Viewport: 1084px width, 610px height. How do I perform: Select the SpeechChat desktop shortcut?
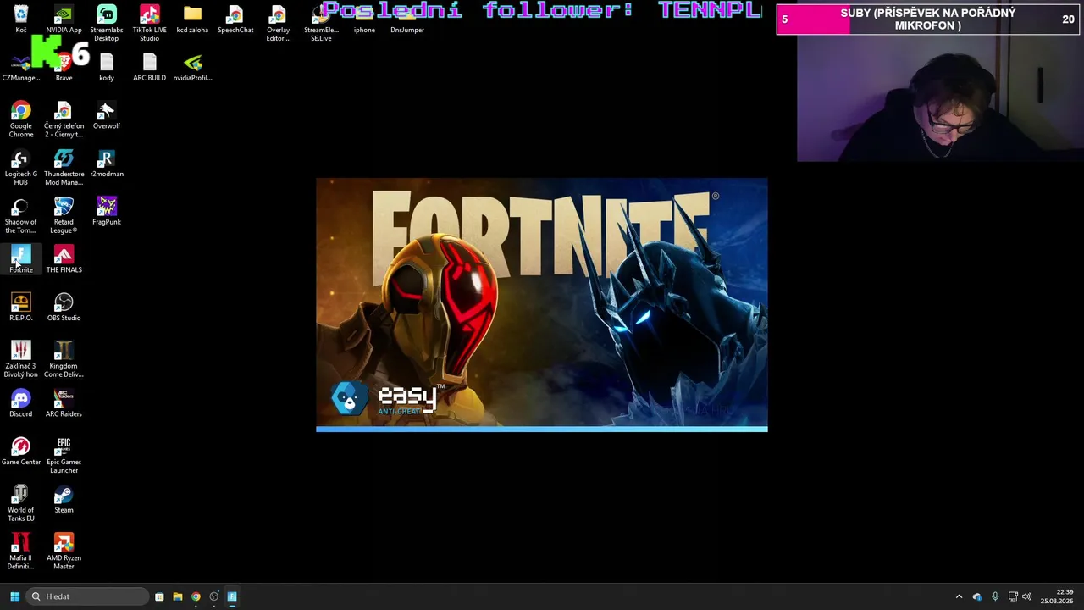[235, 19]
